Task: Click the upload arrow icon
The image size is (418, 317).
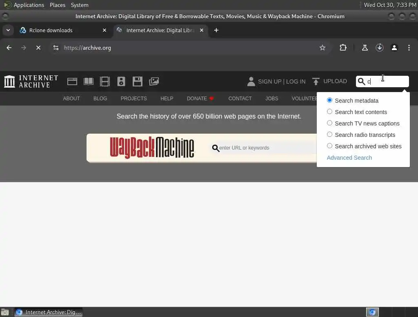Action: pos(316,81)
